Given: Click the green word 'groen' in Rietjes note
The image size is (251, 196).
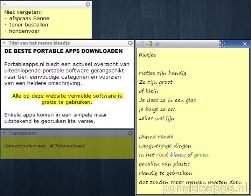Looking at the screenshot, I should tap(201, 155).
